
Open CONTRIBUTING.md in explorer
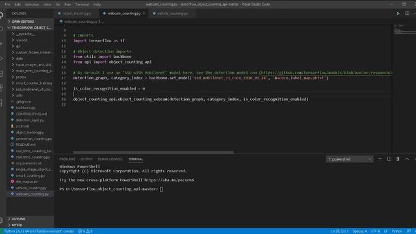pyautogui.click(x=31, y=114)
